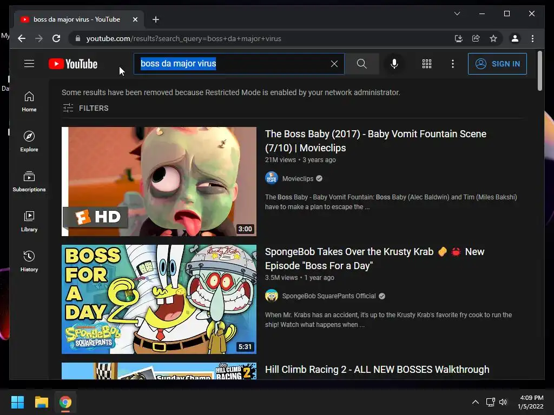Open The Boss Baby (2017) video title
The image size is (554, 415).
[x=375, y=141]
